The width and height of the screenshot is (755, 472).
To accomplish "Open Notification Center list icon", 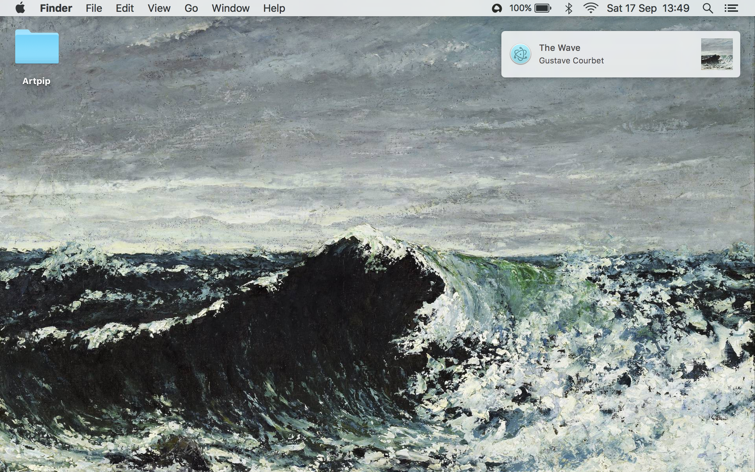I will (x=731, y=8).
